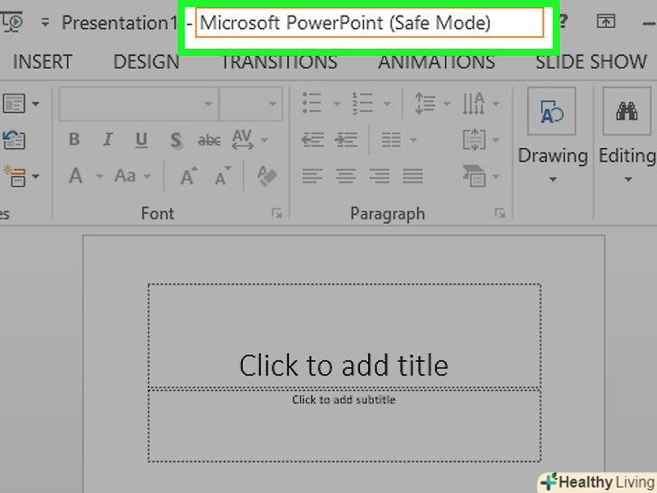The width and height of the screenshot is (657, 493).
Task: Toggle Bold formatting
Action: tap(74, 139)
